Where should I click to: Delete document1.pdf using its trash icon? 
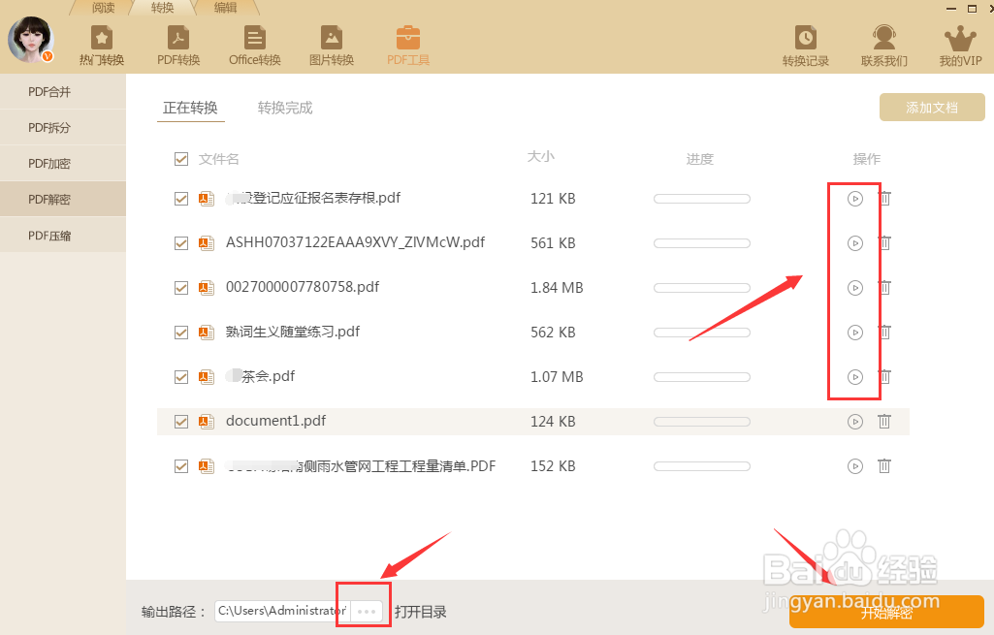pyautogui.click(x=884, y=421)
